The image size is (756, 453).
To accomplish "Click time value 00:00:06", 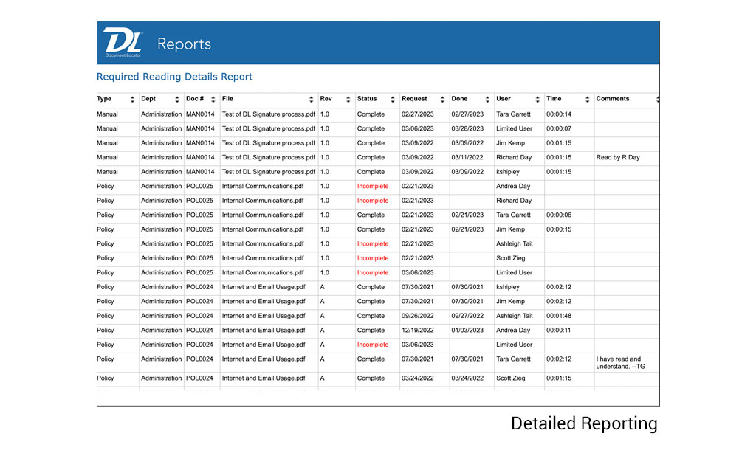I will 559,215.
